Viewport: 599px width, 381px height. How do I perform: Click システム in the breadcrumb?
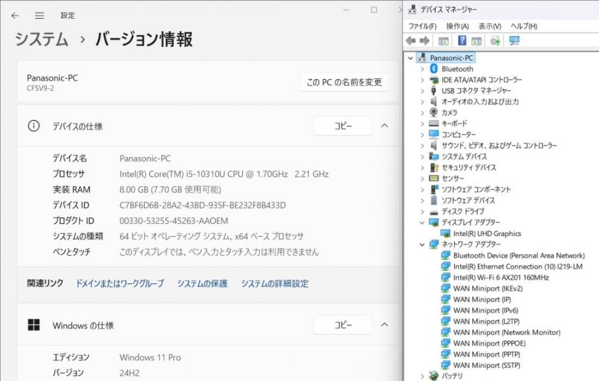(42, 40)
